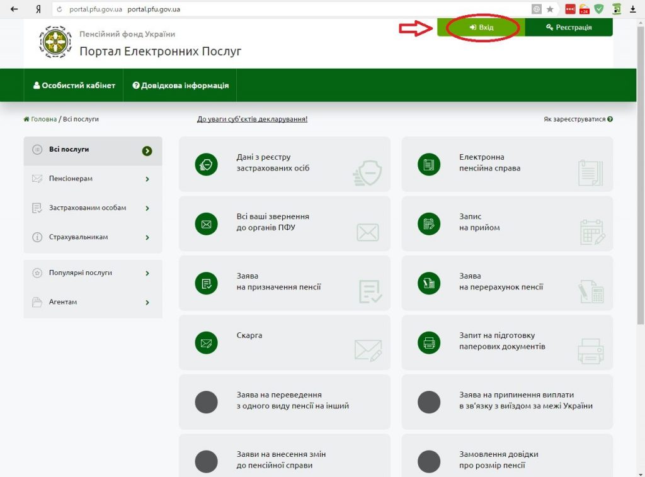Open Популярні послуги in the sidebar
This screenshot has height=477, width=645.
[x=93, y=273]
